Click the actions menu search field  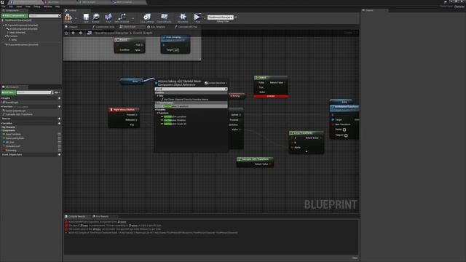tap(191, 89)
